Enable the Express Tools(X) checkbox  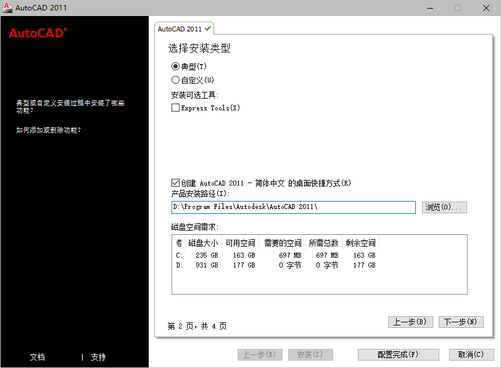coord(175,108)
